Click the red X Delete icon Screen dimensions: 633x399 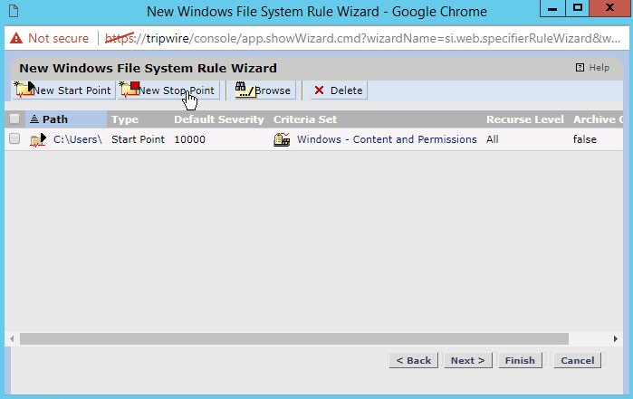(x=319, y=90)
